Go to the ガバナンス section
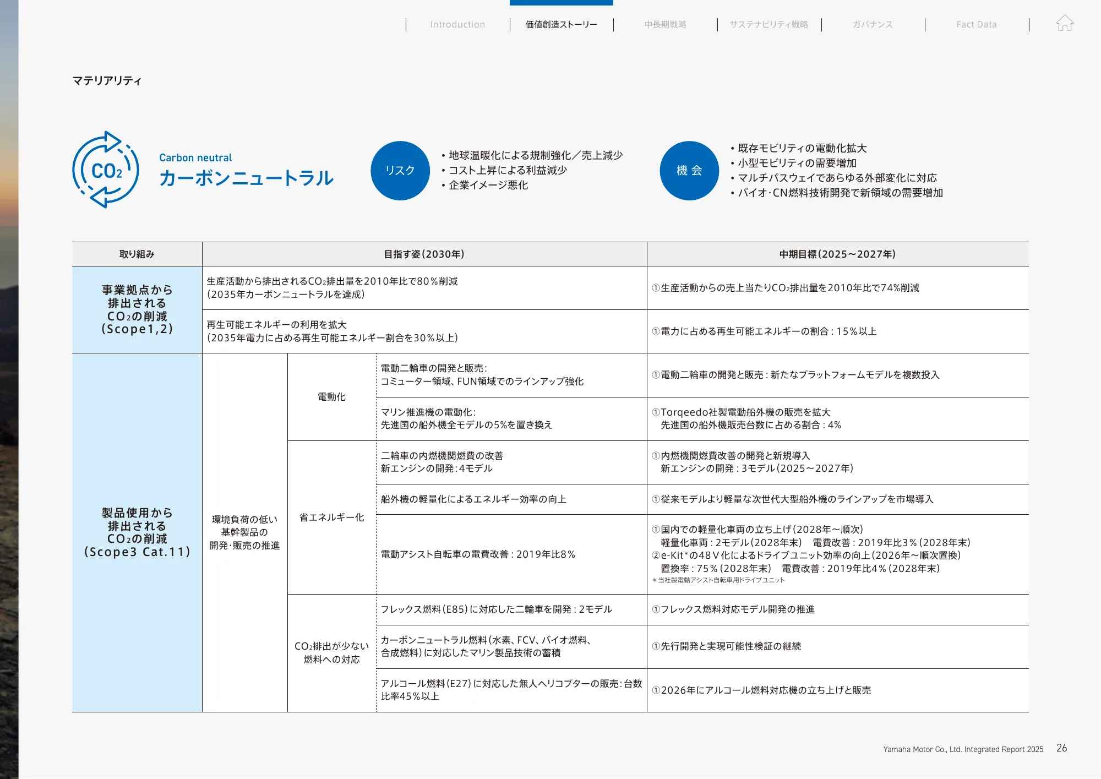This screenshot has height=779, width=1101. point(873,24)
